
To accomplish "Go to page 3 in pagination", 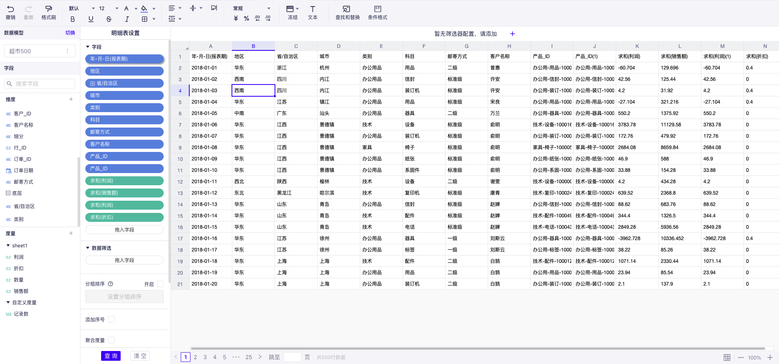I will click(205, 357).
